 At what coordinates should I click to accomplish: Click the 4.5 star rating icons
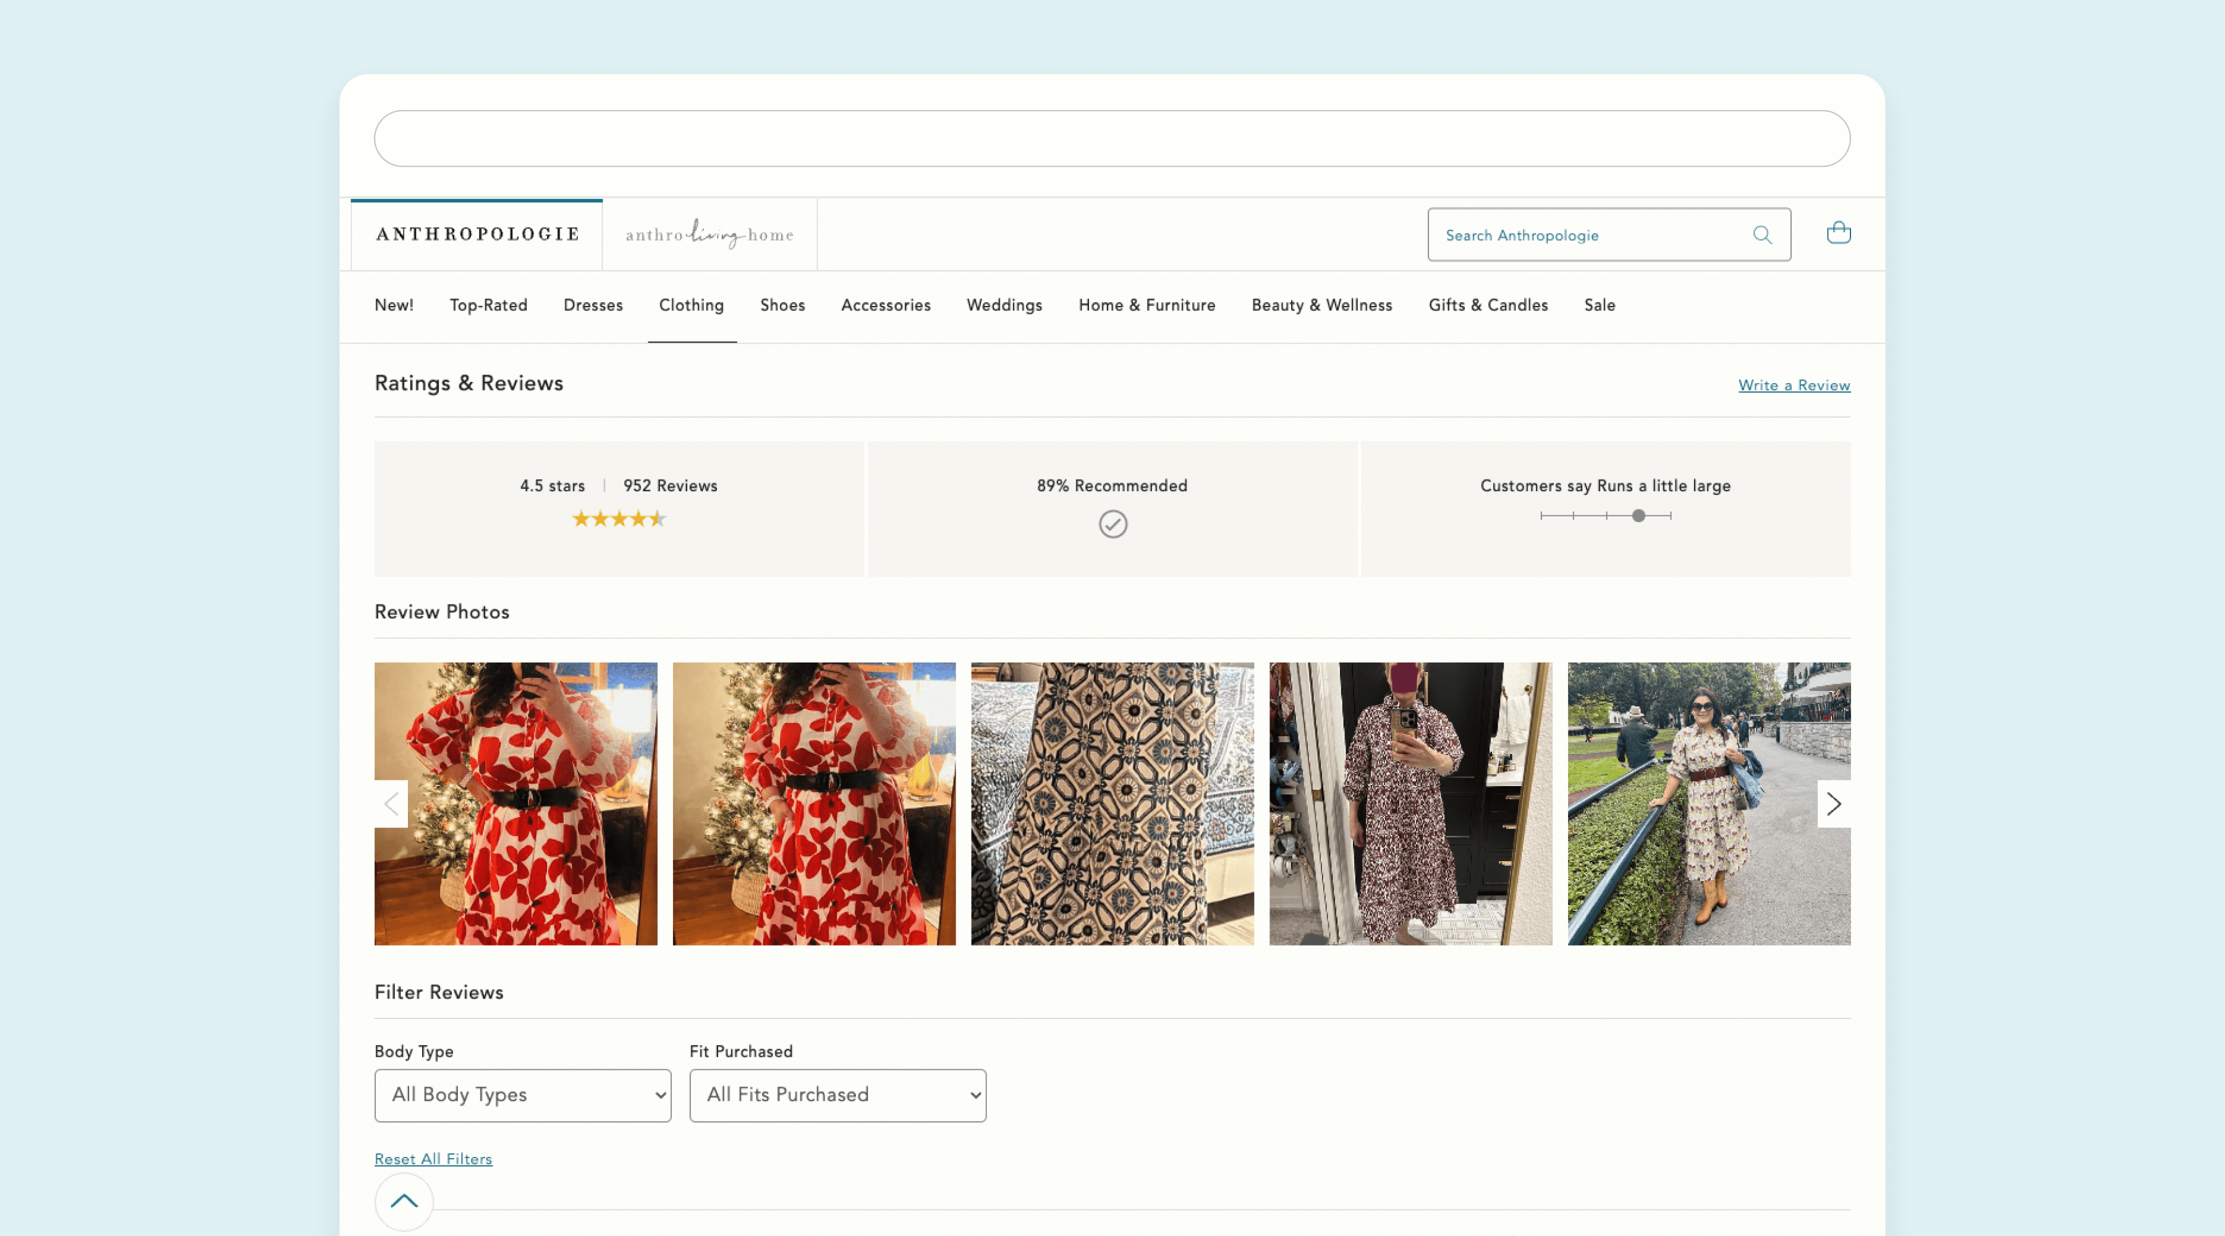point(619,519)
